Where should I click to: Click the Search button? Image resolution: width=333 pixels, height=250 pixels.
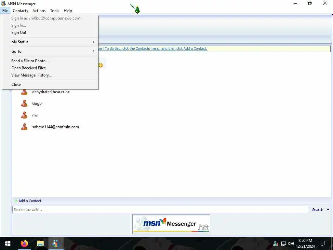coord(317,210)
